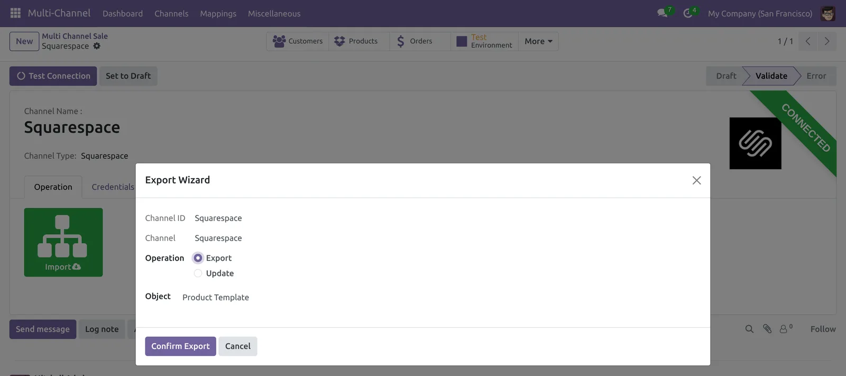This screenshot has width=846, height=376.
Task: Open the Object field showing Product Template
Action: click(x=216, y=297)
